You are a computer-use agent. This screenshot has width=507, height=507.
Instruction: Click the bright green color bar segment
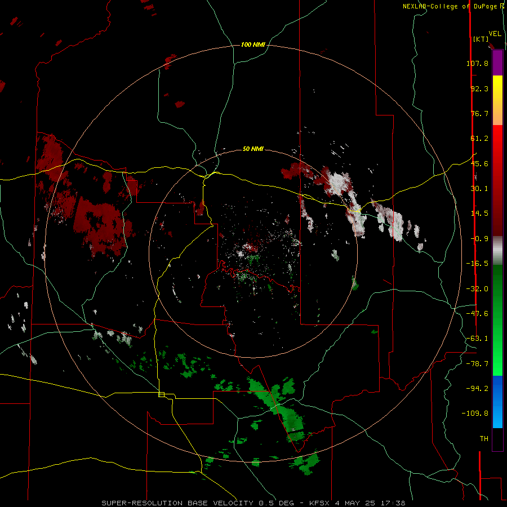pos(497,321)
